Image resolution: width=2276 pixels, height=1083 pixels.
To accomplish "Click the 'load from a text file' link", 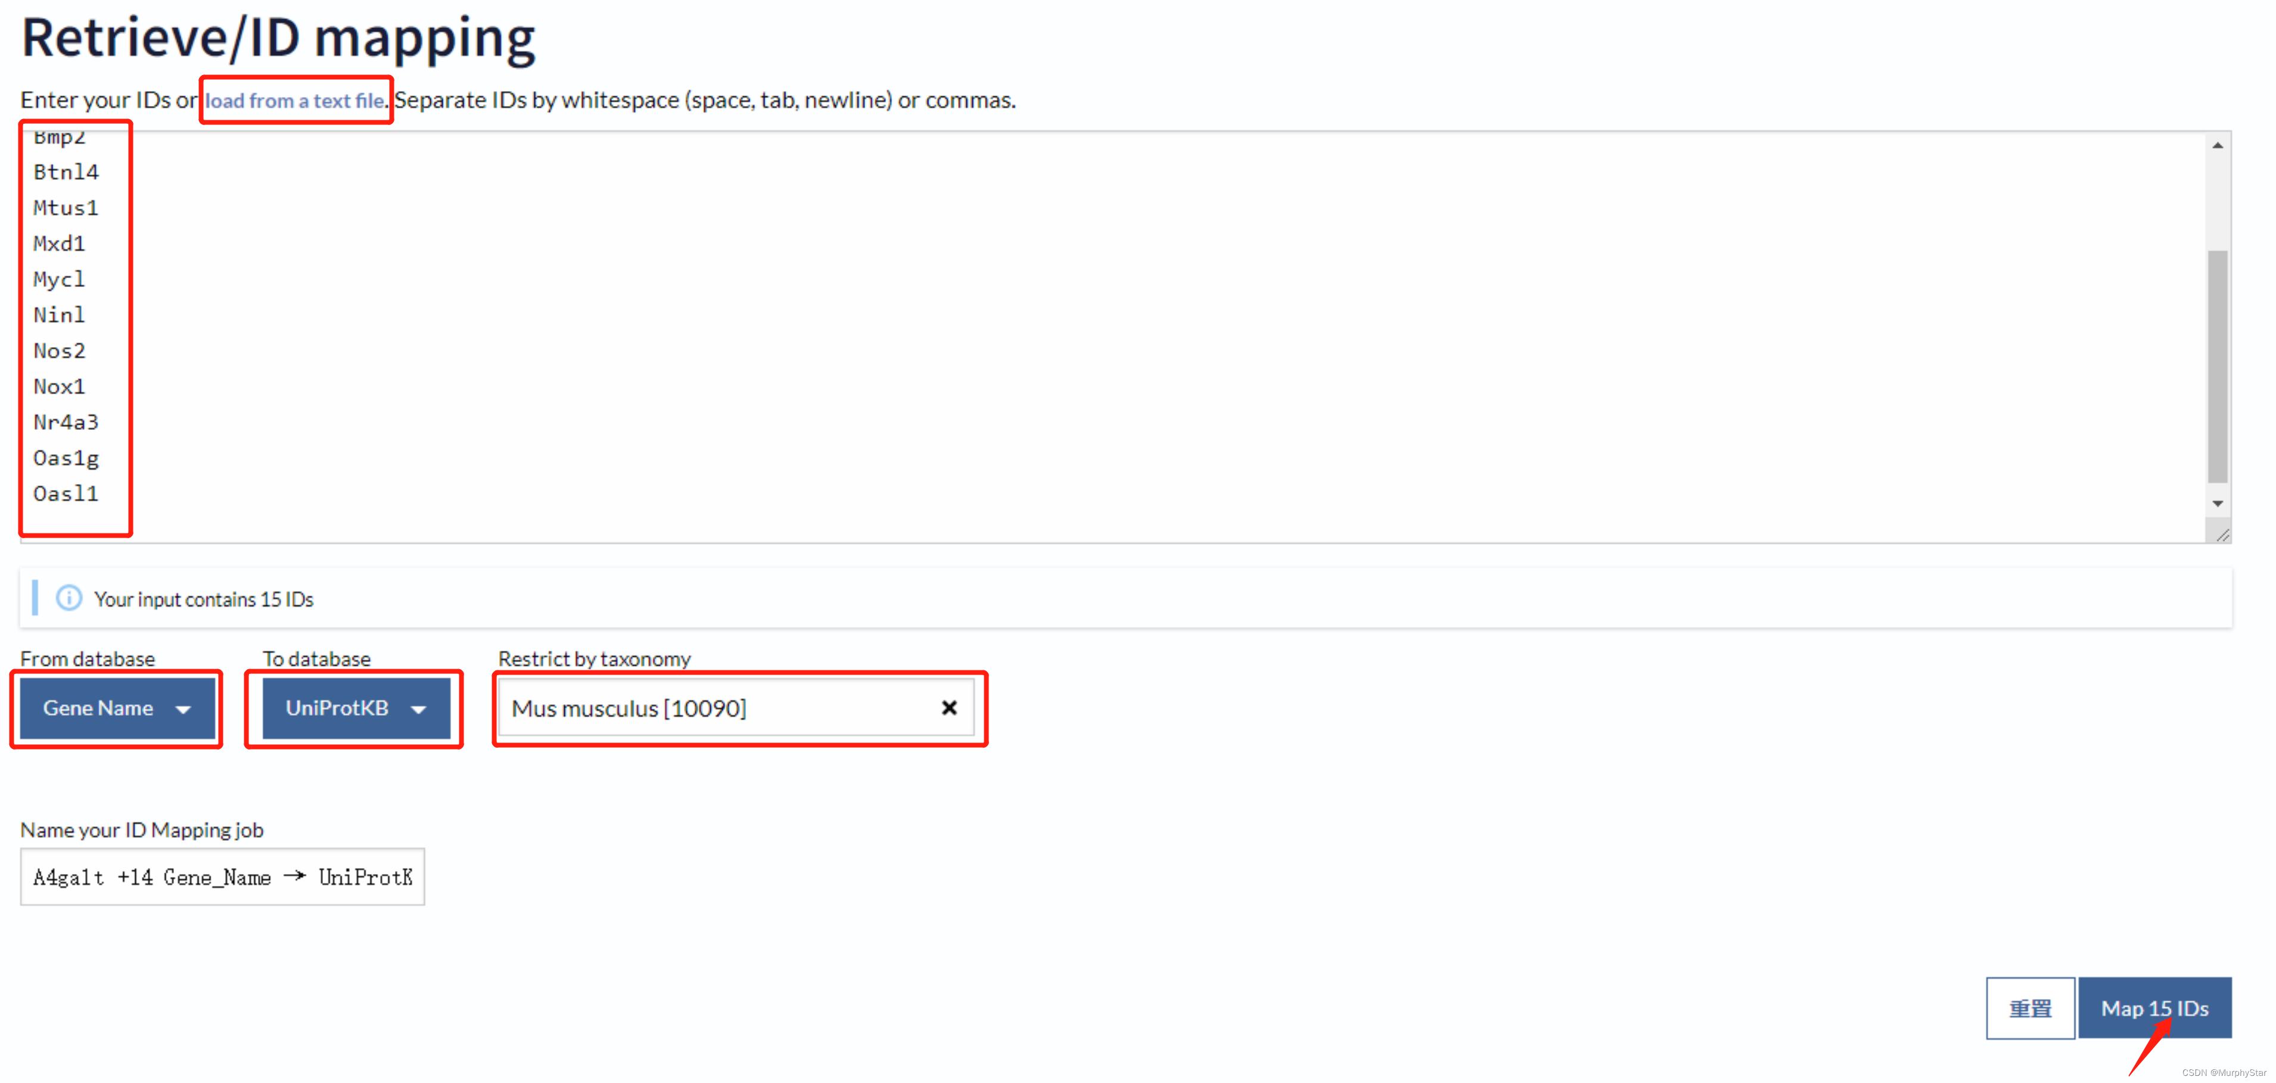I will (294, 101).
